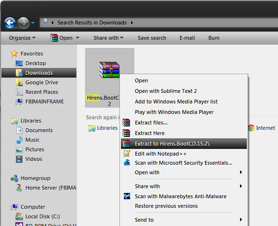Select the Favorites star icon
This screenshot has width=278, height=226.
coord(14,54)
